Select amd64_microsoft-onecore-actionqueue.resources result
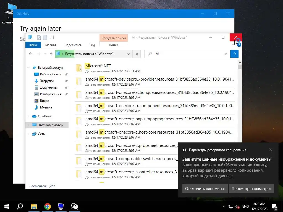Image resolution: width=283 pixels, height=212 pixels. click(x=155, y=95)
